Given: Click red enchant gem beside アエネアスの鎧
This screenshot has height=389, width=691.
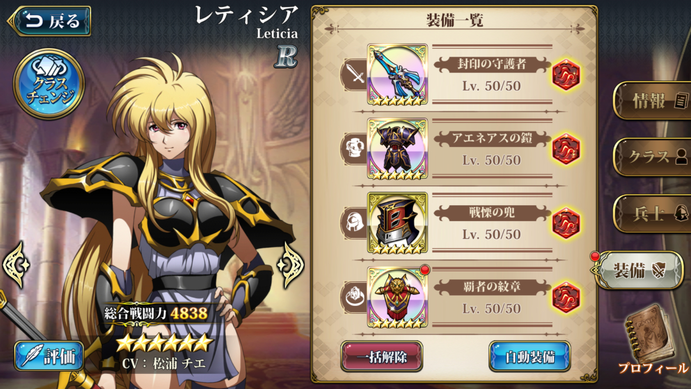Looking at the screenshot, I should click(x=566, y=149).
